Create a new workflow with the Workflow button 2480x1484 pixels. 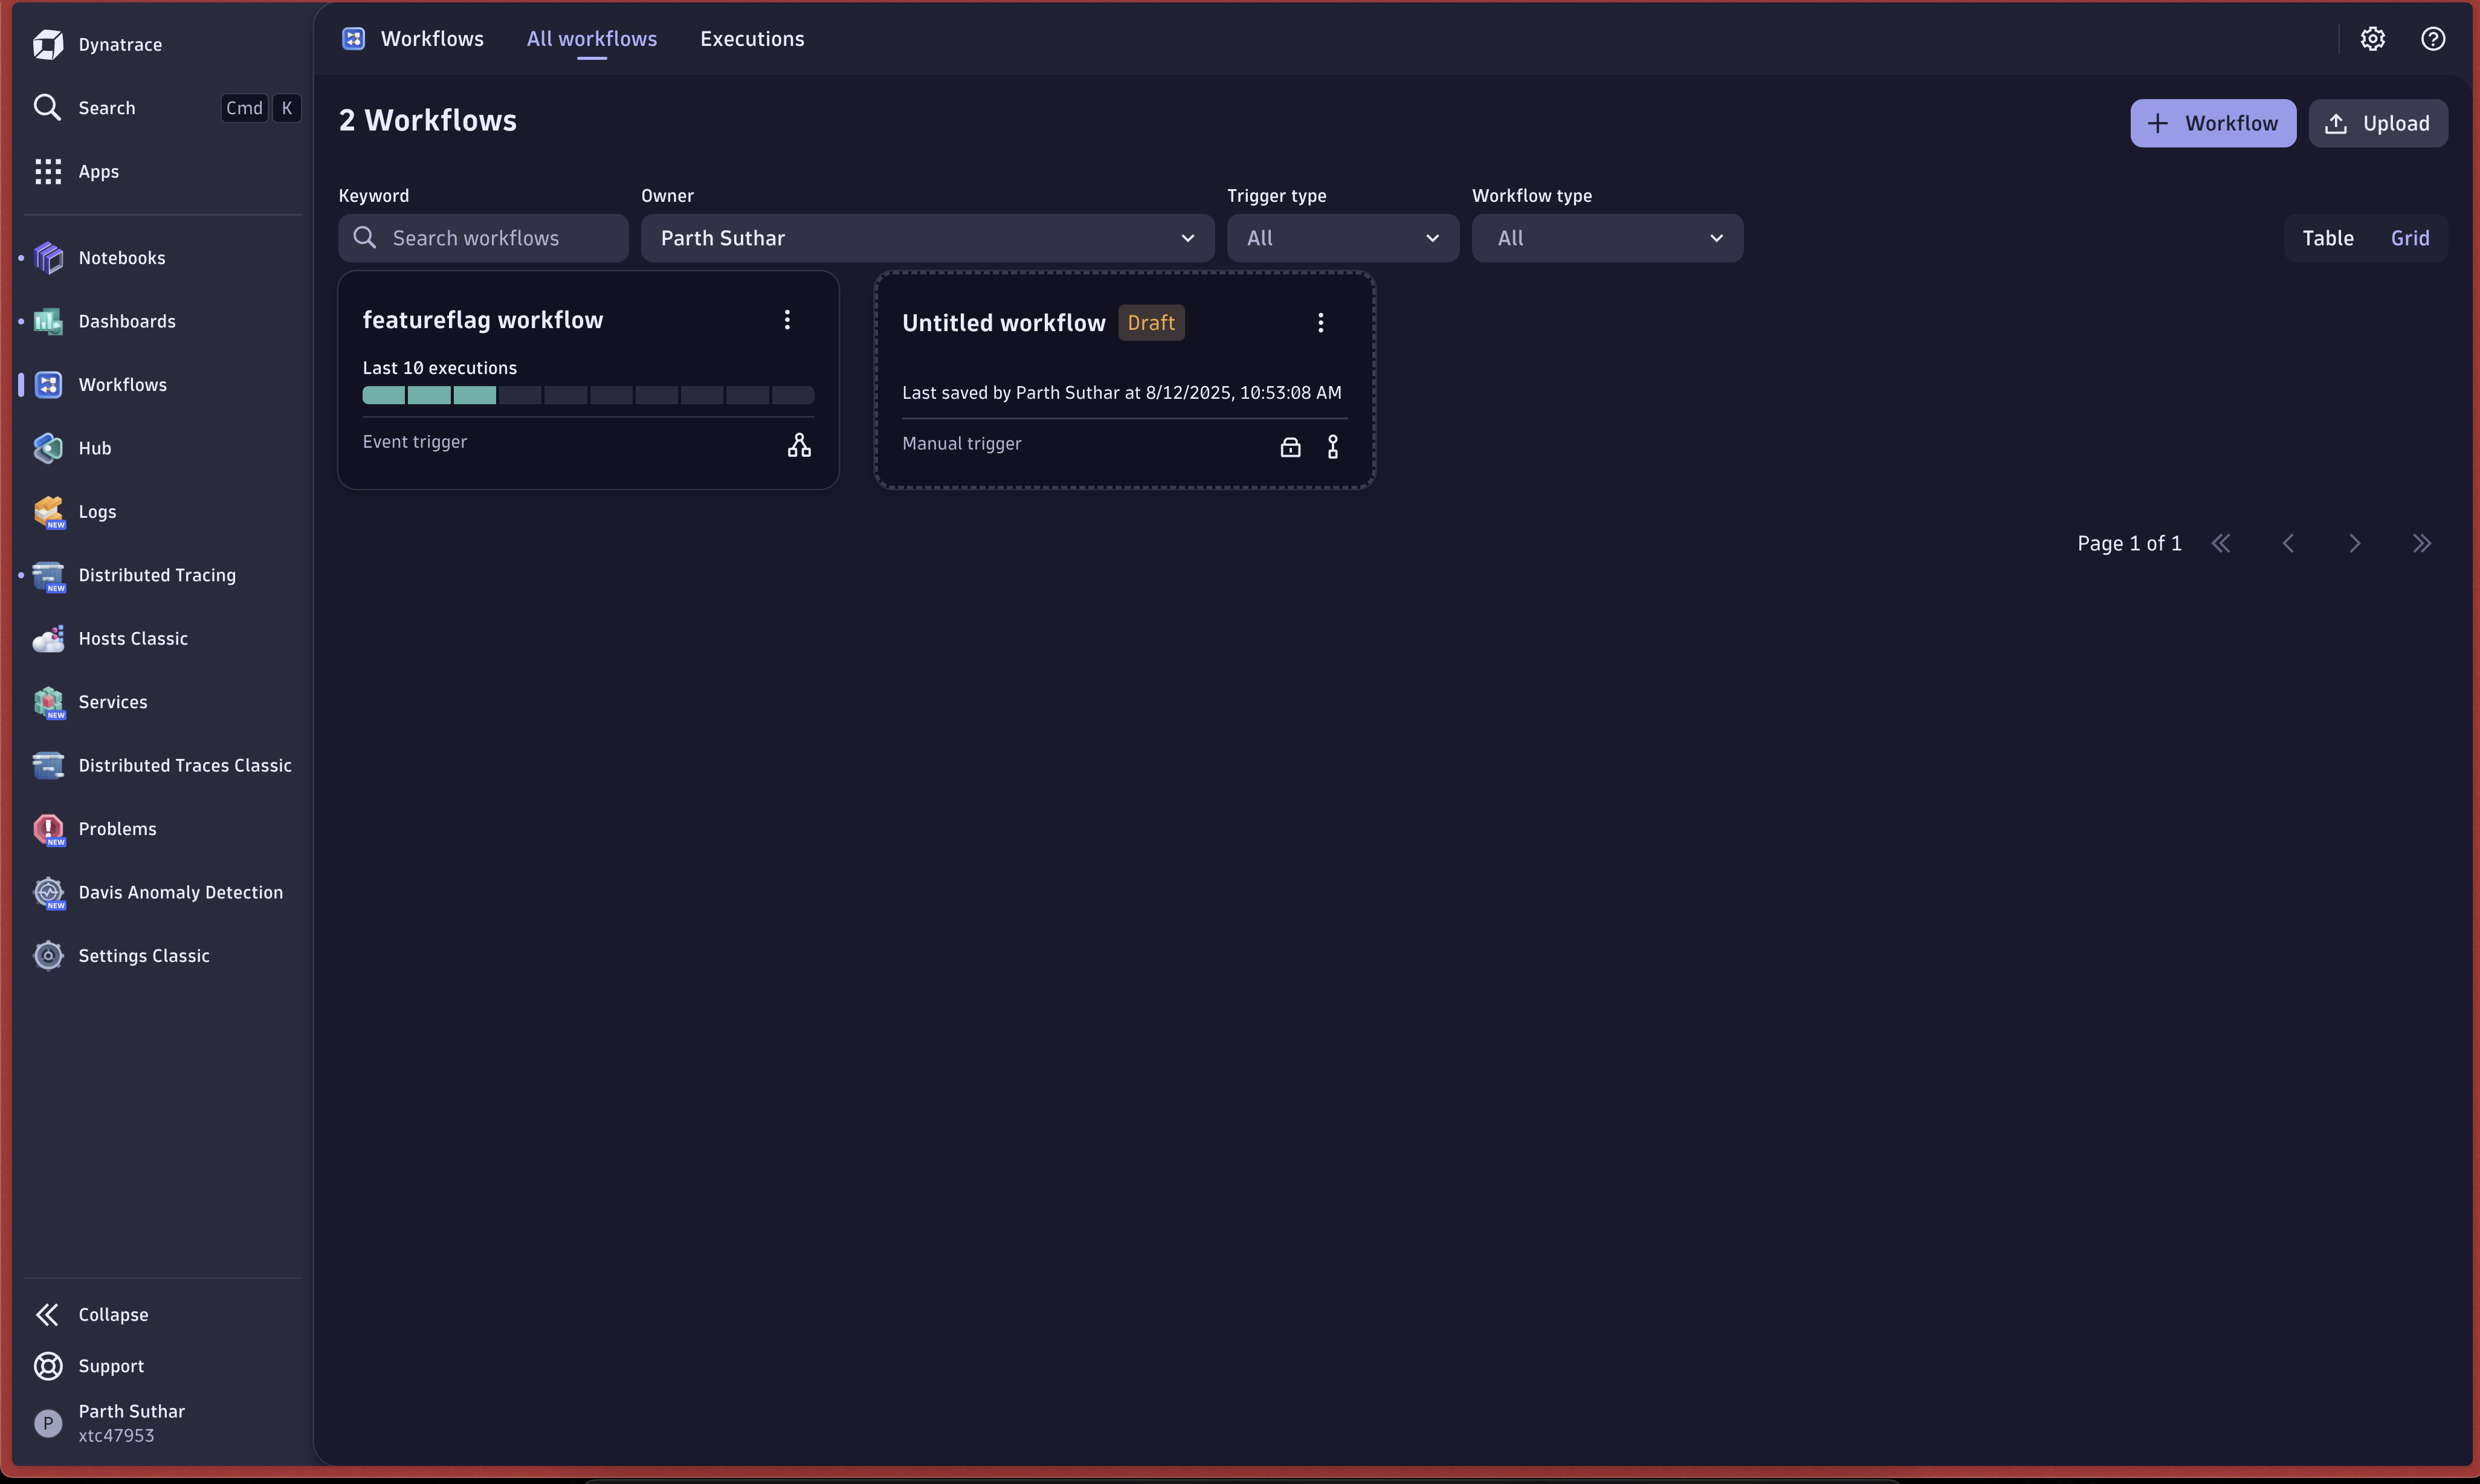click(2212, 123)
